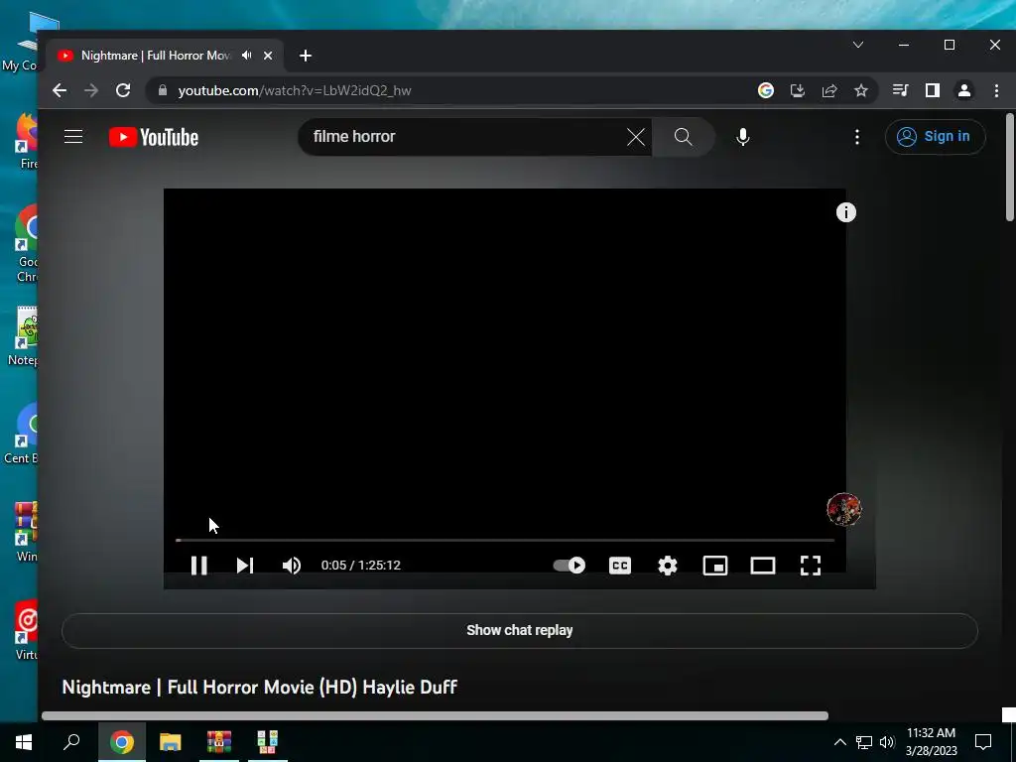Clear the search text with X
Screen dimensions: 1016x762
click(x=636, y=137)
